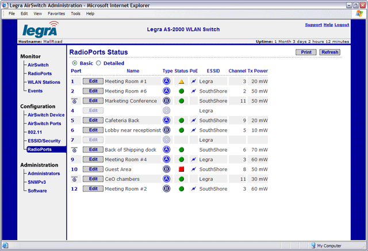
Task: Open SNMPv3 settings
Action: 37,182
